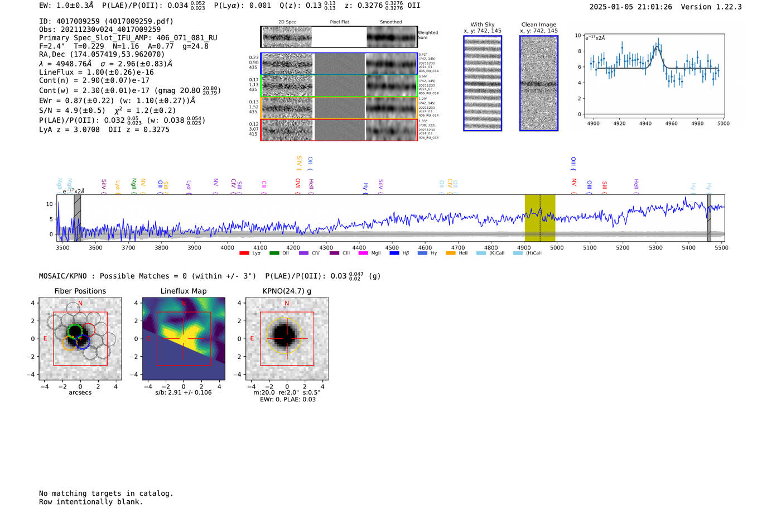This screenshot has height=532, width=781.
Task: Click the magenta MgII legend marker
Action: 363,253
